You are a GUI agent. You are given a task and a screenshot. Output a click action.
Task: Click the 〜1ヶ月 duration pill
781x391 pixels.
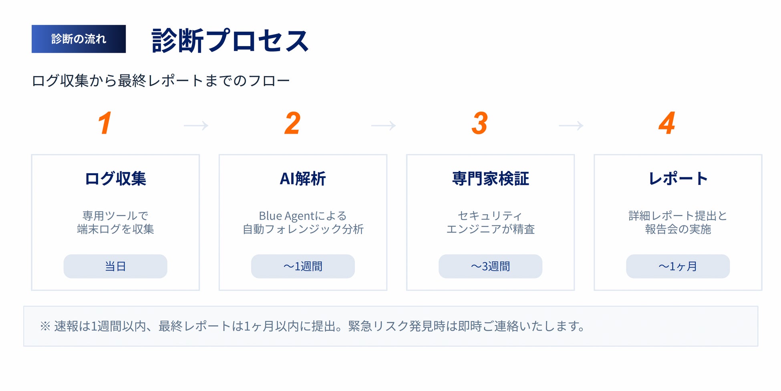click(678, 266)
